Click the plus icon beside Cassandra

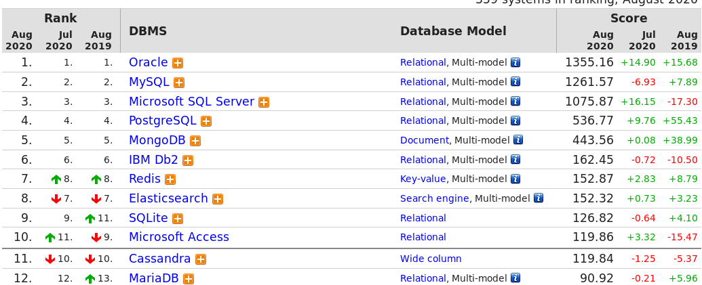click(x=201, y=259)
